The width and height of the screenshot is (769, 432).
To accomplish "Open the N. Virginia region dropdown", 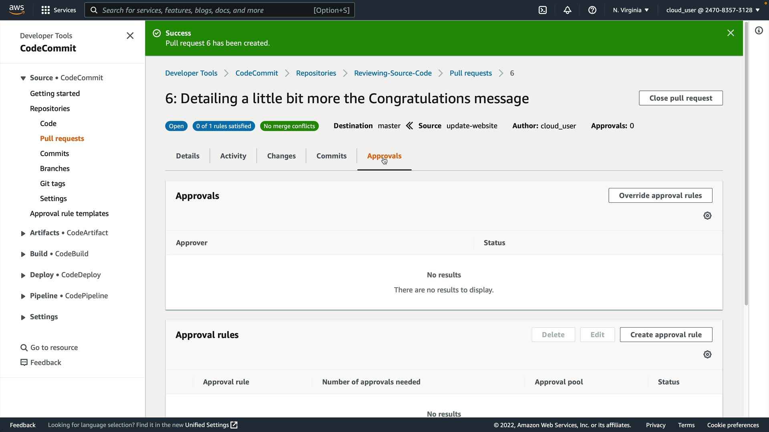I will [x=630, y=10].
